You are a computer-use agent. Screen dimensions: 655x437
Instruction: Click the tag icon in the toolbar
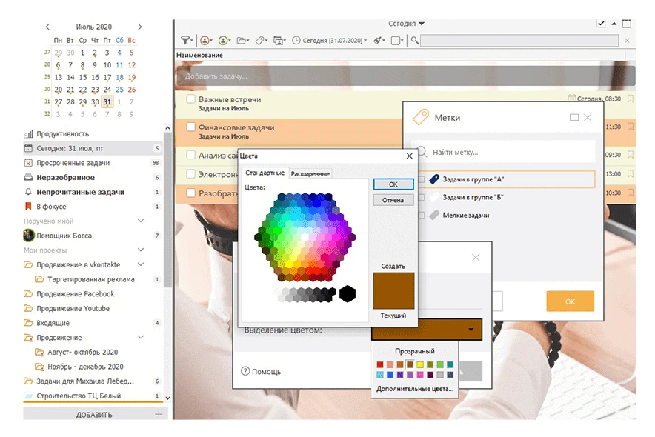262,41
